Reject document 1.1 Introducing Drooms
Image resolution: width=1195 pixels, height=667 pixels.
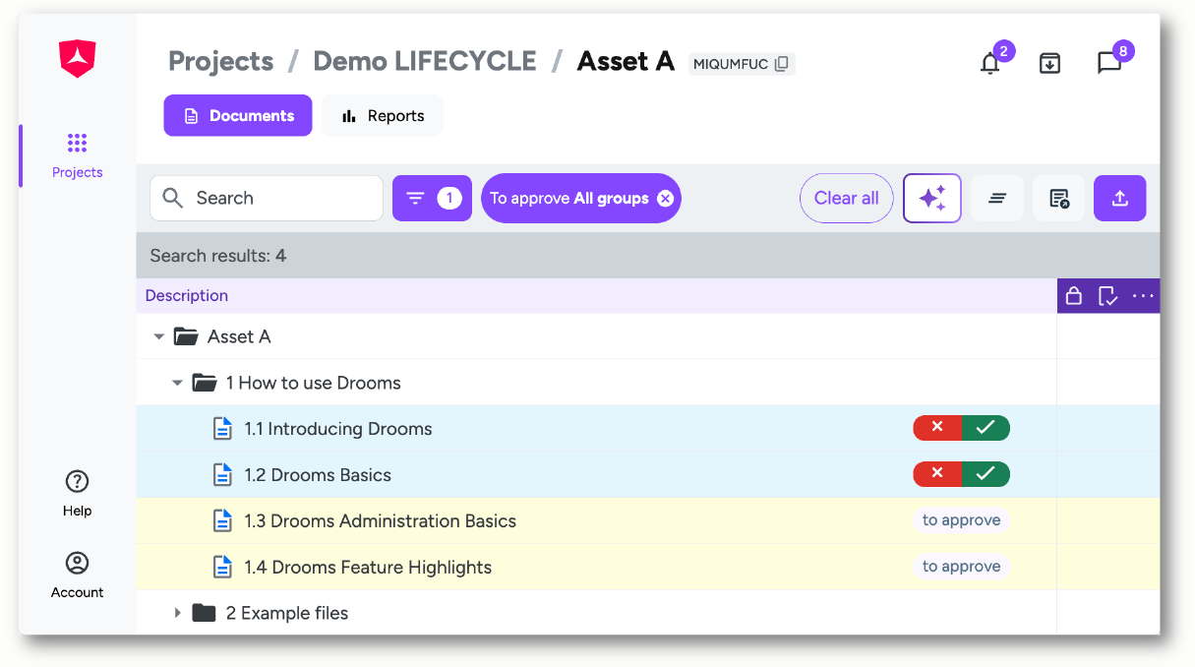(x=937, y=428)
